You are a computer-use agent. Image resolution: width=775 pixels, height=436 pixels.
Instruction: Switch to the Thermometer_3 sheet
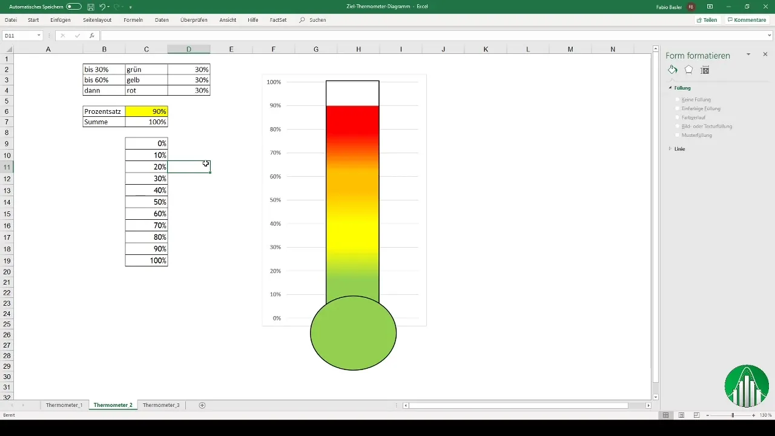pos(161,405)
